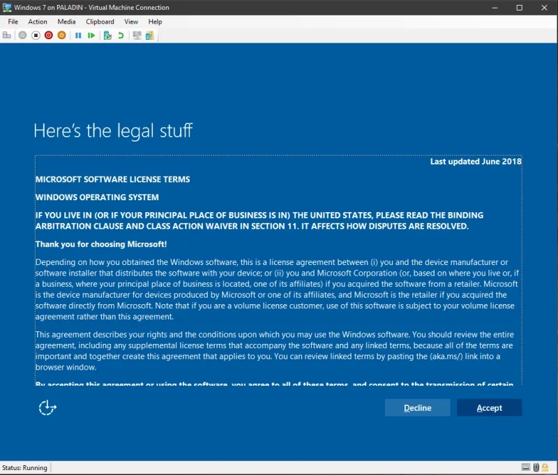Decline the license terms
This screenshot has width=558, height=475.
(x=417, y=408)
